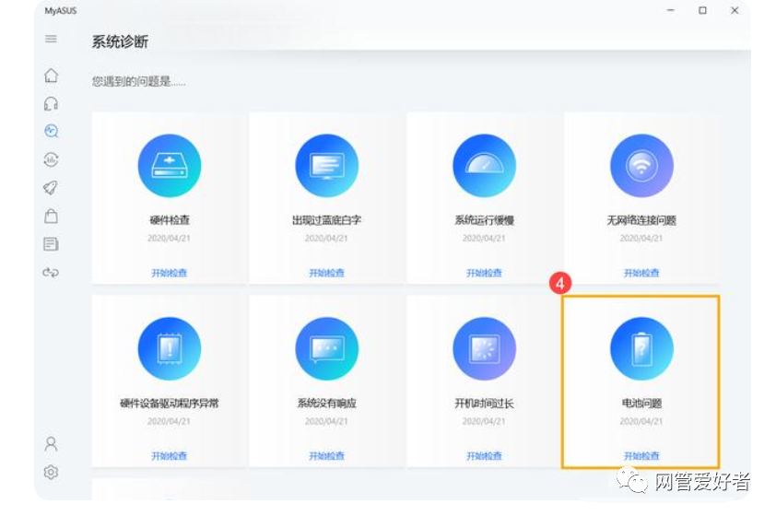Open the live update sidebar icon
The image size is (776, 516).
click(x=51, y=159)
